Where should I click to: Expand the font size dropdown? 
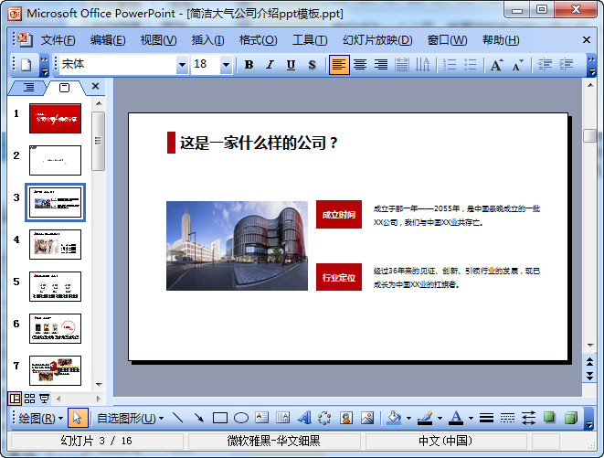[x=226, y=64]
